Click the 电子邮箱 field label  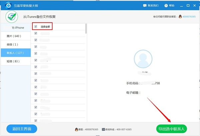133,93
